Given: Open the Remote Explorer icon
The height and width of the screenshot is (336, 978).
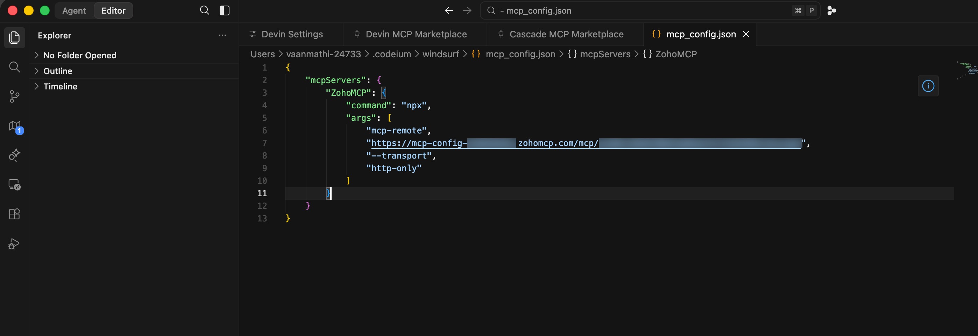Looking at the screenshot, I should pos(14,185).
